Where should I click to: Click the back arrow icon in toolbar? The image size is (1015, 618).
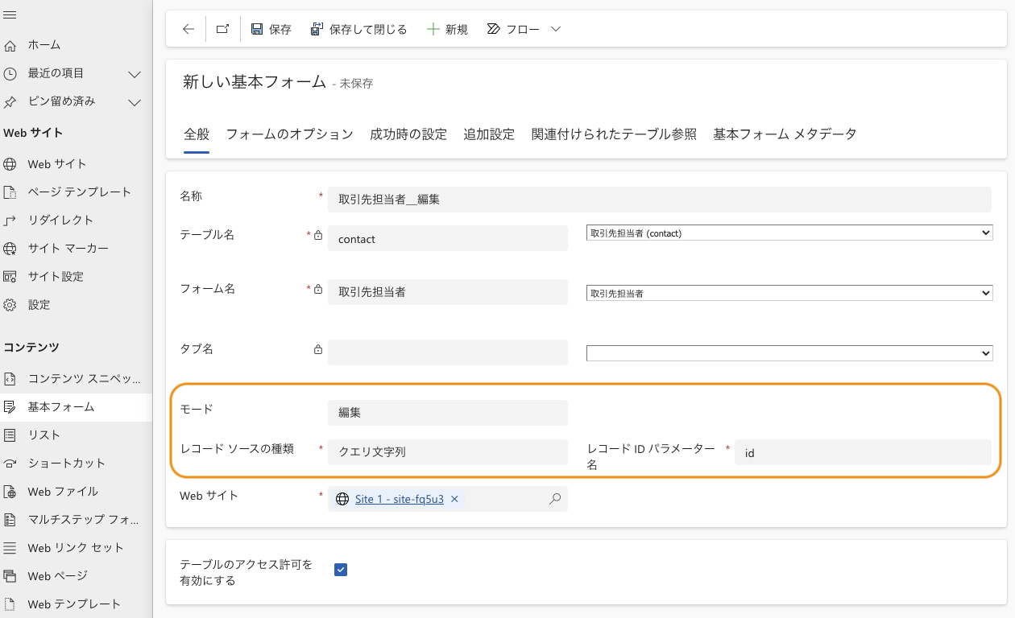pos(188,29)
